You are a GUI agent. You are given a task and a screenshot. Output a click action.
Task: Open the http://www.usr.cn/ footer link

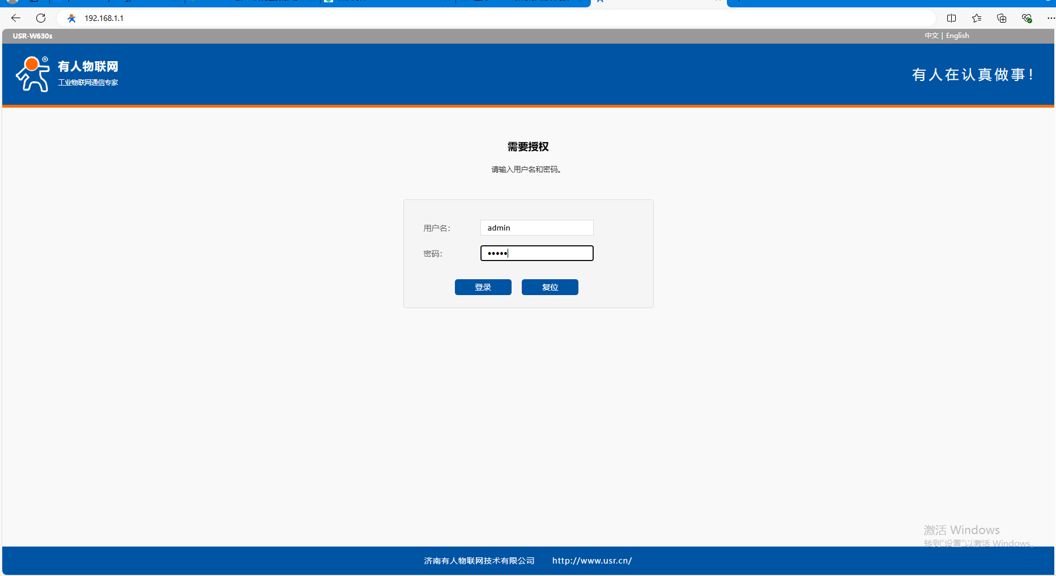pyautogui.click(x=592, y=561)
